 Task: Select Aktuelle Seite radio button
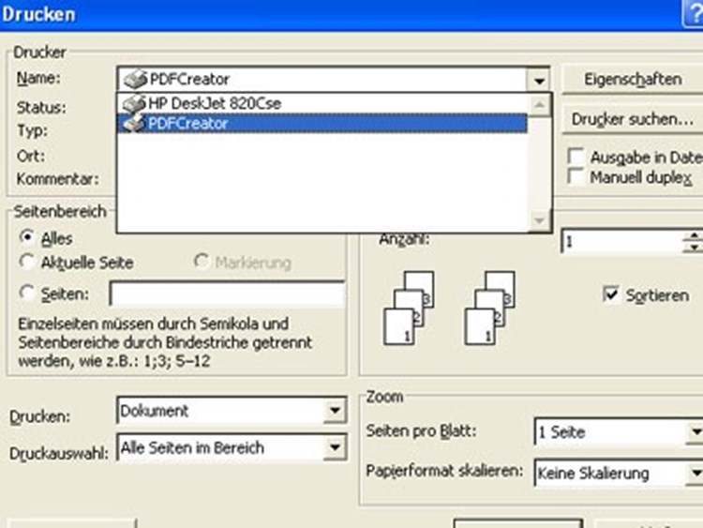(27, 262)
